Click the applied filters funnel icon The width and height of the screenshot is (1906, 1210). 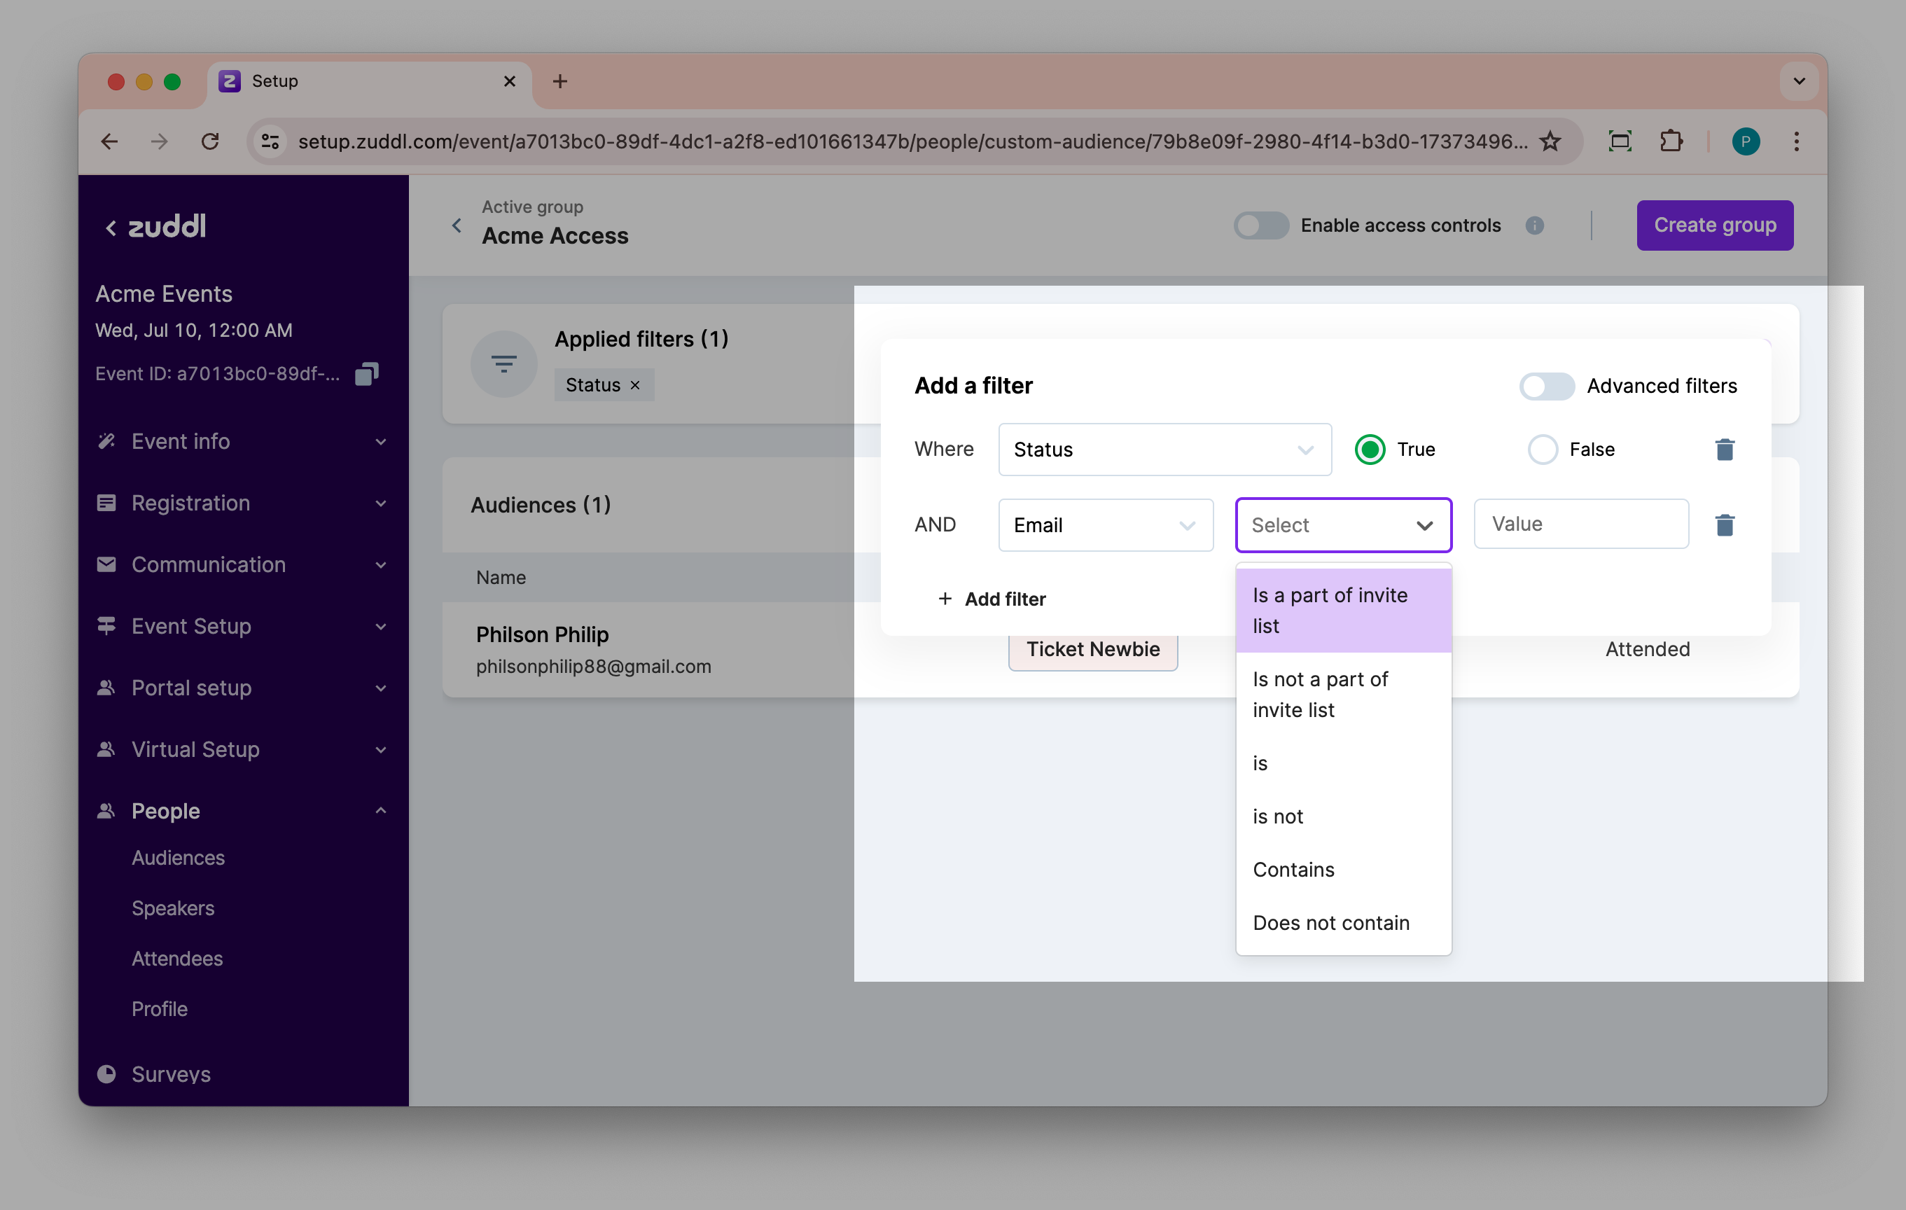(503, 364)
